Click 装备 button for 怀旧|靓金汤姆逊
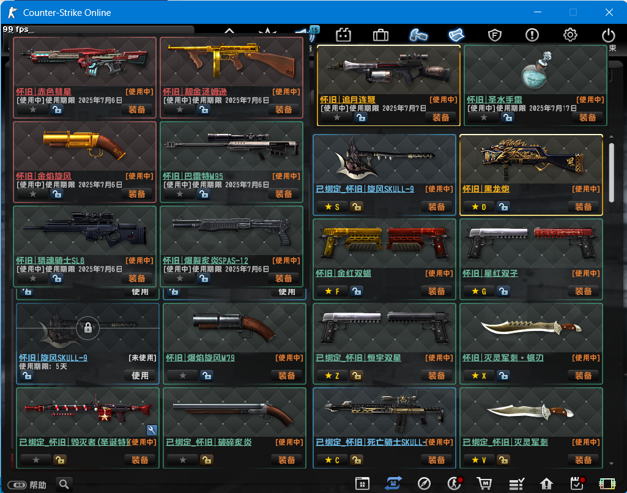 [283, 109]
